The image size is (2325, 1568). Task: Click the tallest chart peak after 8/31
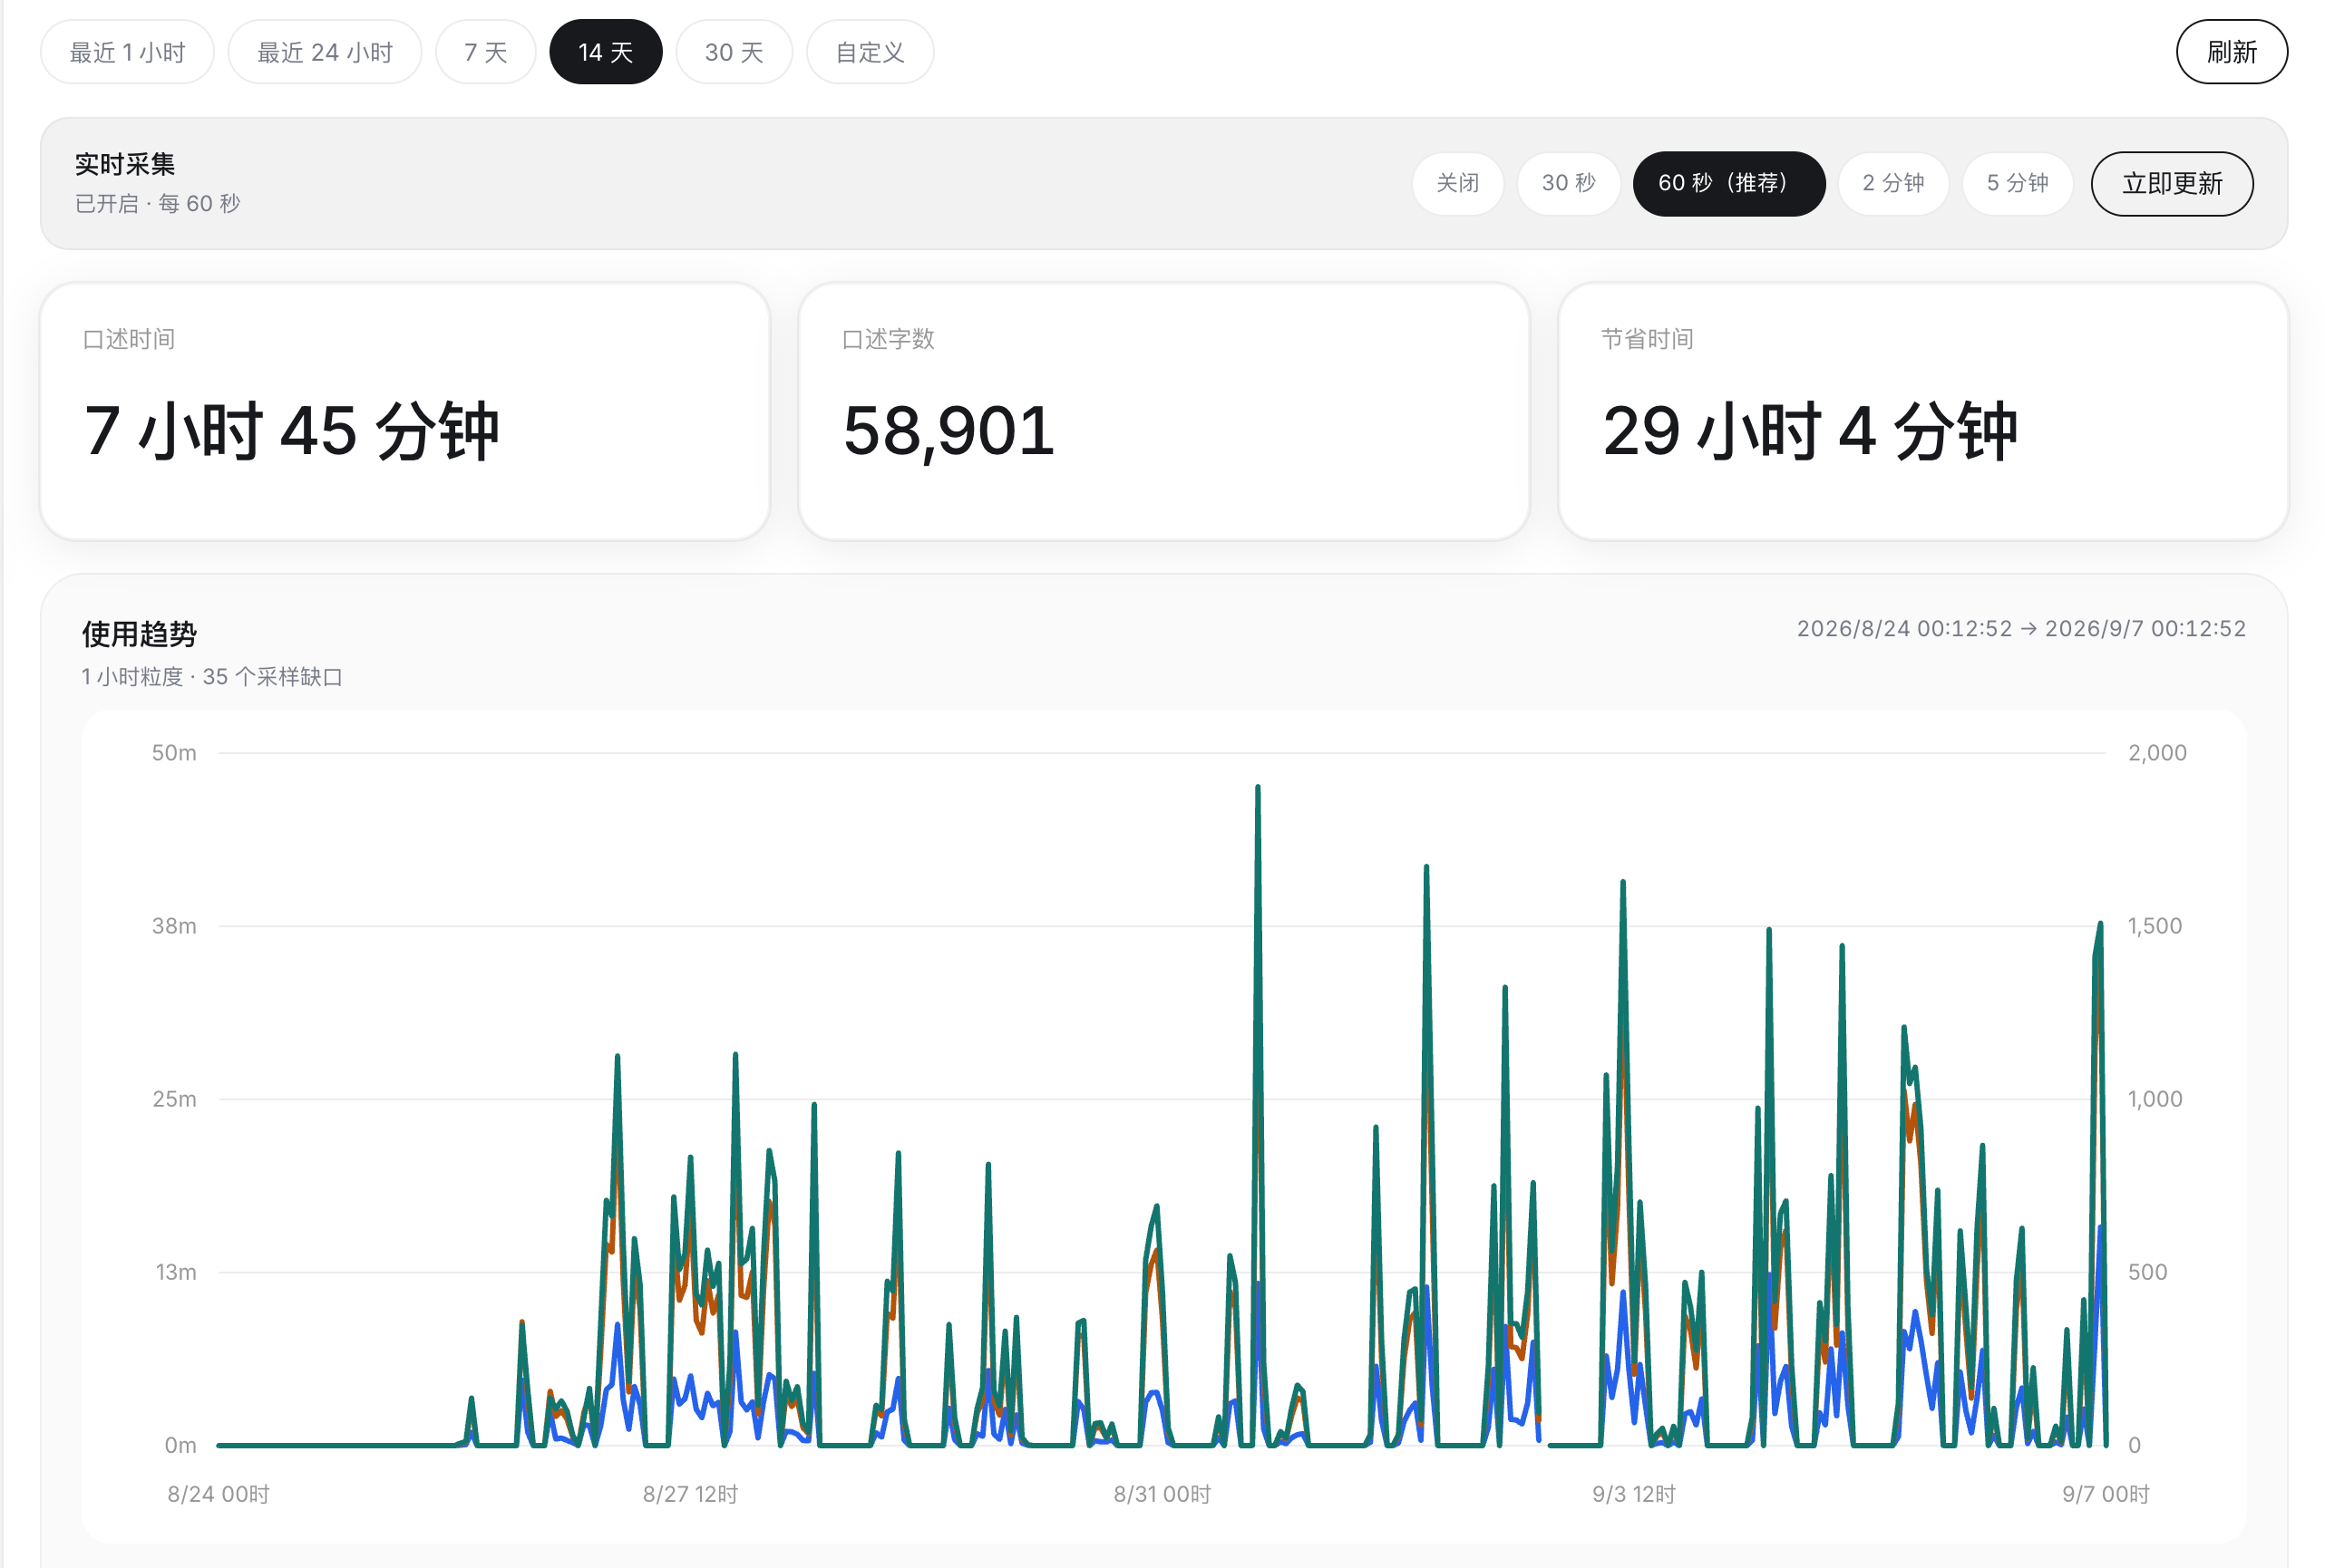tap(1258, 789)
